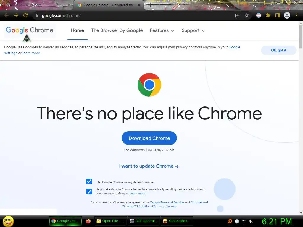Open the profile avatar menu
Screen dimensions: 303x227
[x=287, y=15]
